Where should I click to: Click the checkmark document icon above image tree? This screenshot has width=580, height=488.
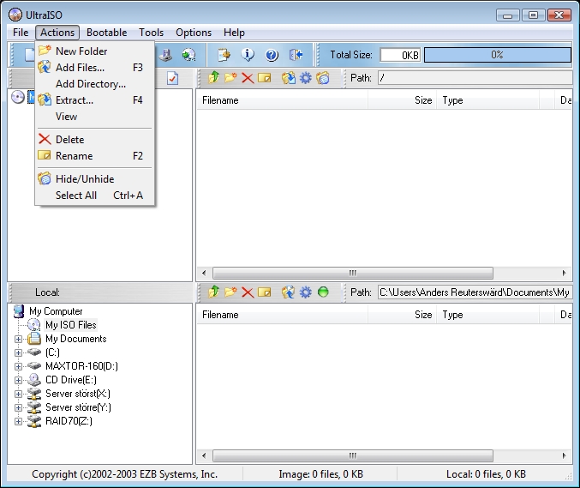point(172,78)
